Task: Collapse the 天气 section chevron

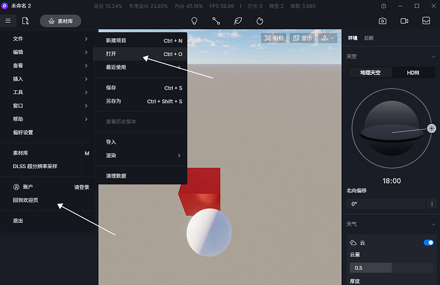Action: point(432,224)
